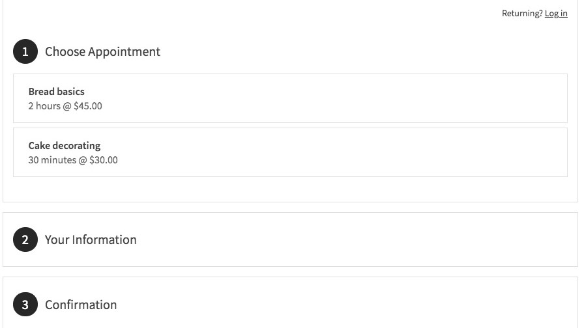Select the Bread basics appointment card
The height and width of the screenshot is (328, 584).
(x=290, y=98)
